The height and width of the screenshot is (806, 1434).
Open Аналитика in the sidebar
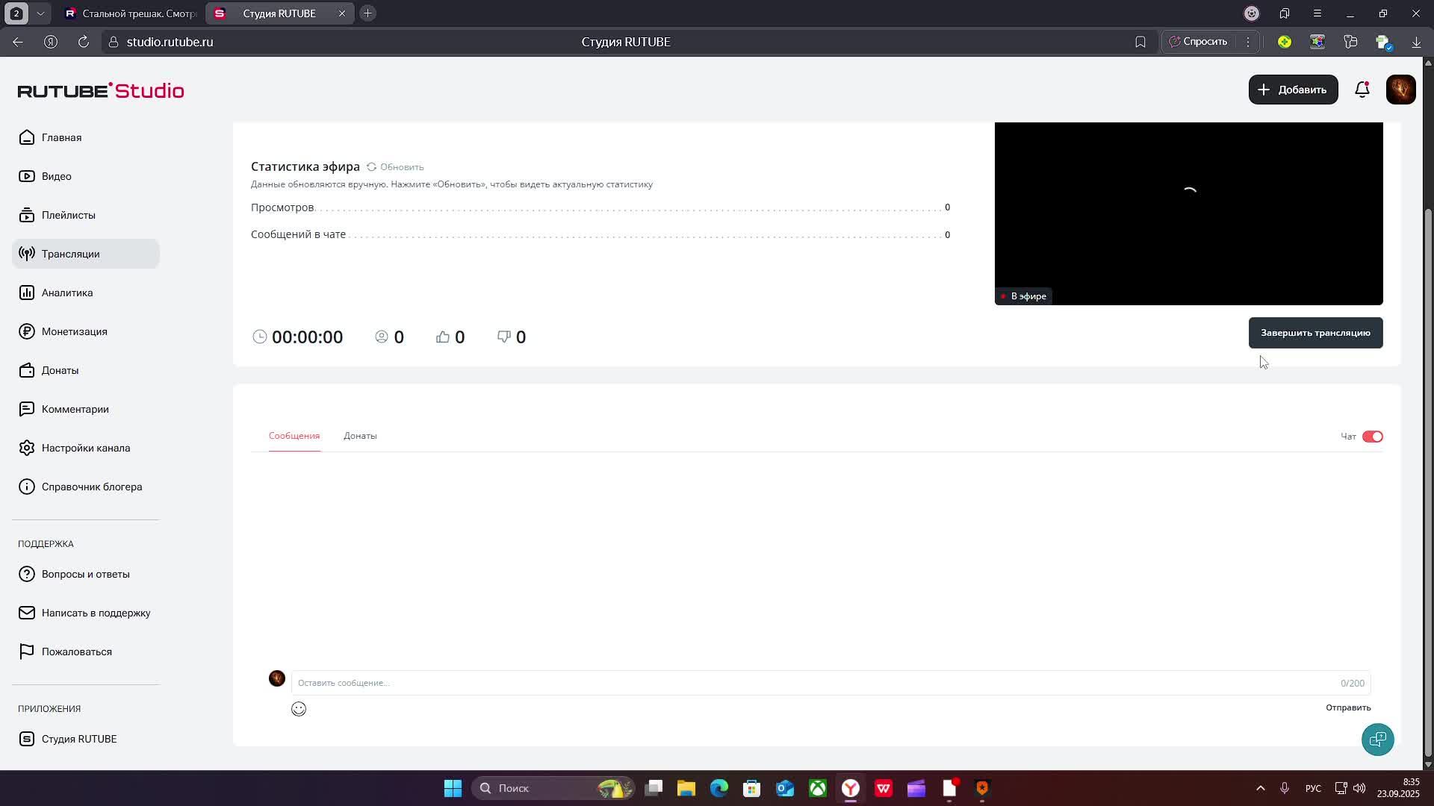point(67,293)
